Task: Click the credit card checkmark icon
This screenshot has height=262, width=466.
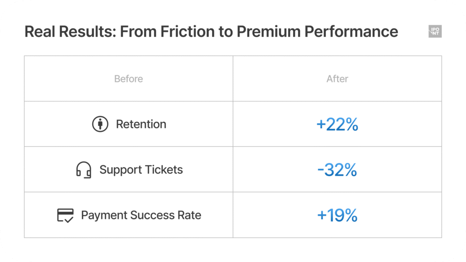Action: 65,215
